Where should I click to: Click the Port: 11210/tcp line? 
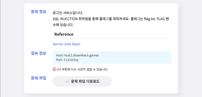tap(67, 60)
